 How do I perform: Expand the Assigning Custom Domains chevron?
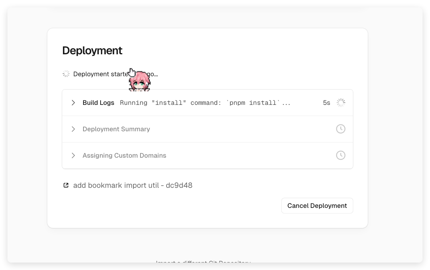[73, 155]
